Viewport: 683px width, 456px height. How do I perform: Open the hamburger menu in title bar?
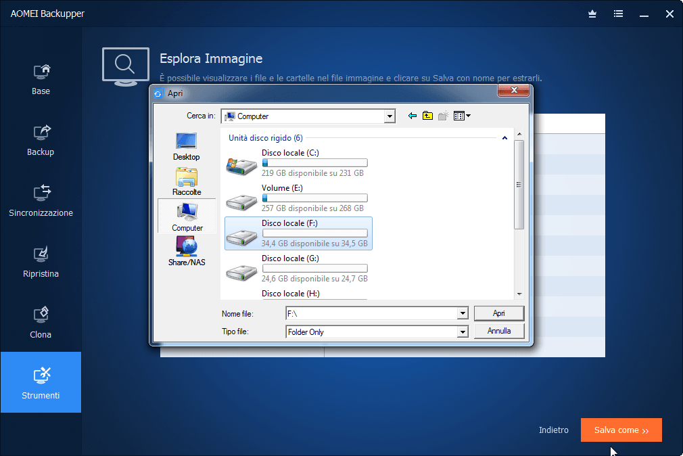pyautogui.click(x=618, y=14)
